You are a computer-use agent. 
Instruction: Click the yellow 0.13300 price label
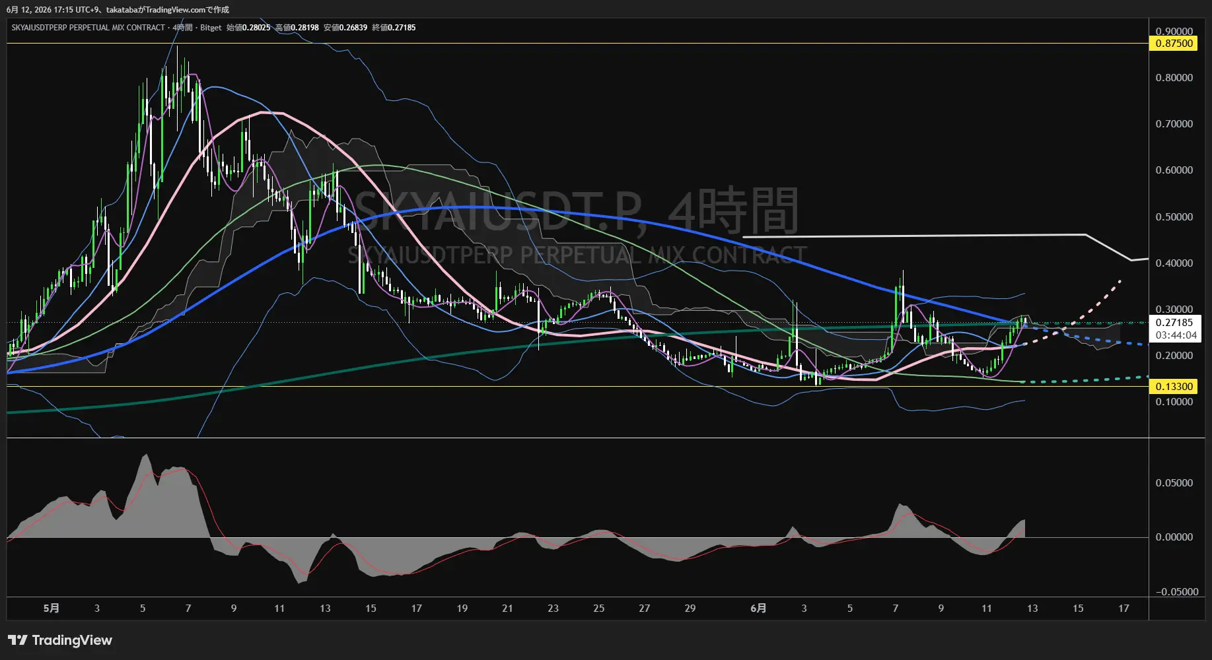click(x=1174, y=387)
